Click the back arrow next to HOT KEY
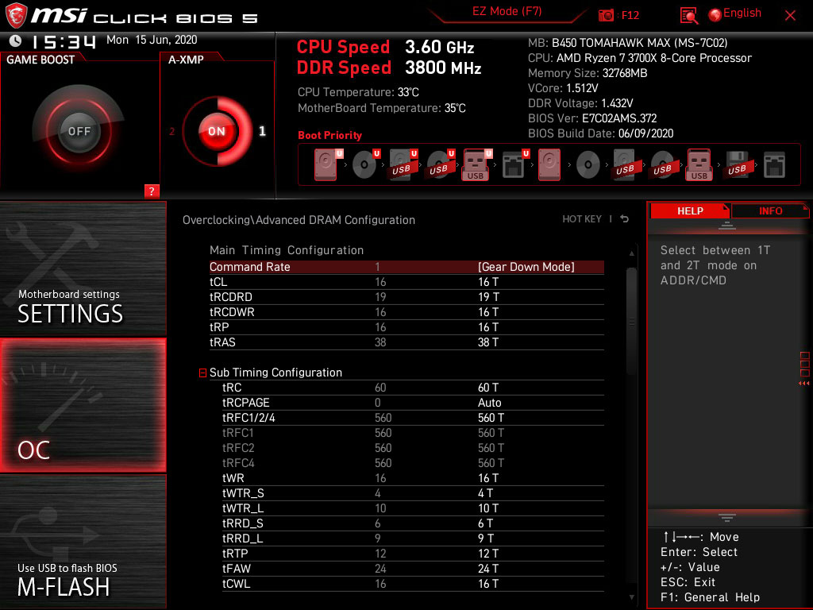The height and width of the screenshot is (610, 813). point(624,218)
